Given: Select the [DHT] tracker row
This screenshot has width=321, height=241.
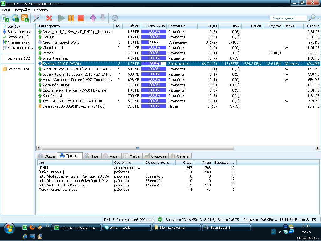Looking at the screenshot, I should tap(137, 168).
